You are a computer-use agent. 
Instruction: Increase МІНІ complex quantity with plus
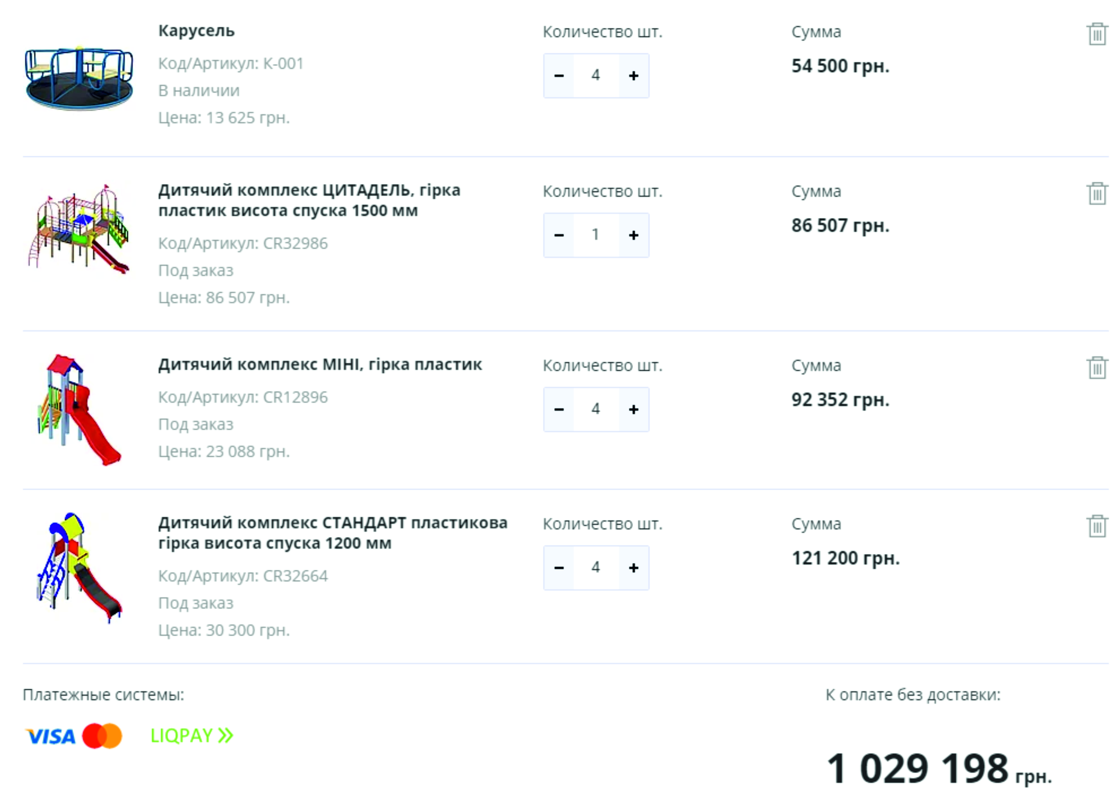[634, 409]
